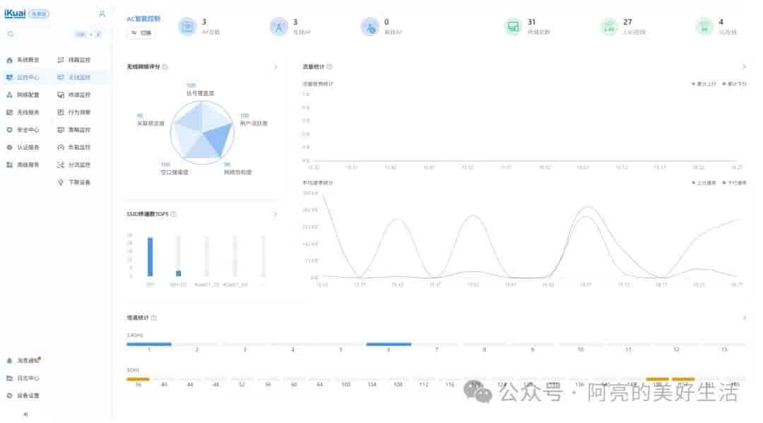Image resolution: width=763 pixels, height=423 pixels.
Task: Click the radar chart in 无线网络评分
Action: (202, 132)
